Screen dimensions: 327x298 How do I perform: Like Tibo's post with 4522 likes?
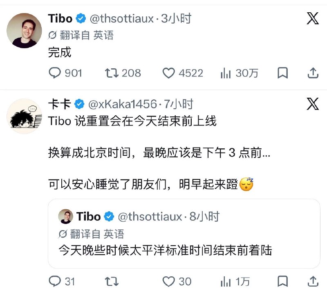coord(168,73)
